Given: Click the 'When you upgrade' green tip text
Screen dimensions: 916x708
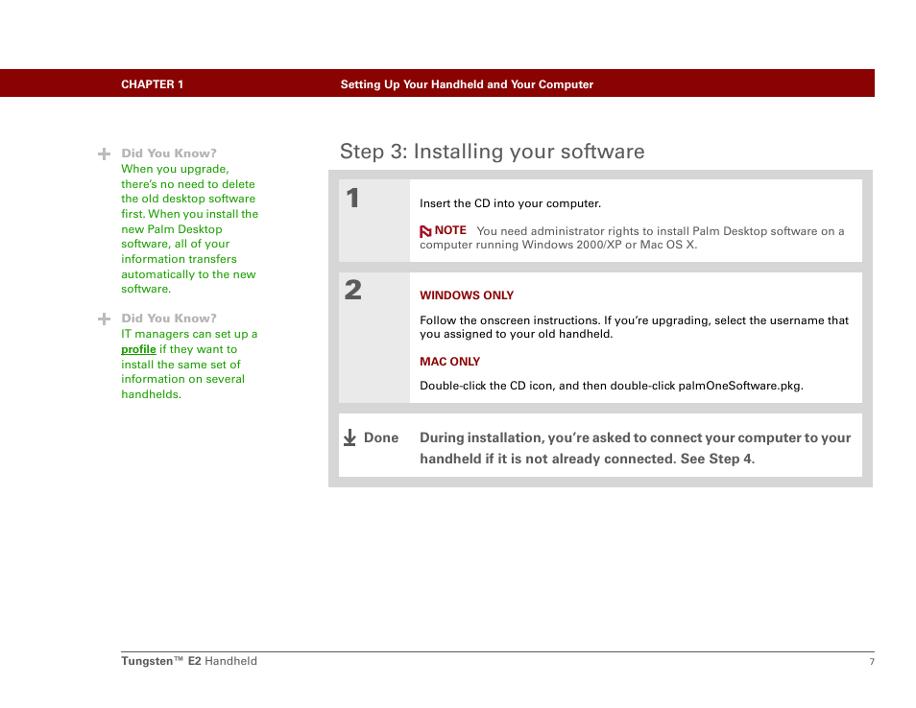Looking at the screenshot, I should 189,228.
